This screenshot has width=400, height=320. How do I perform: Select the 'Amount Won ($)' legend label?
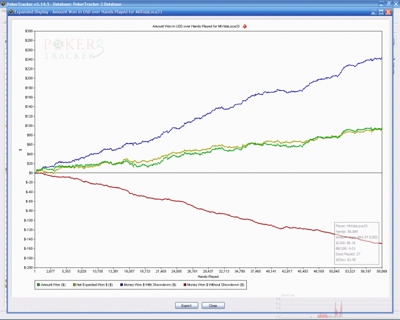[53, 285]
